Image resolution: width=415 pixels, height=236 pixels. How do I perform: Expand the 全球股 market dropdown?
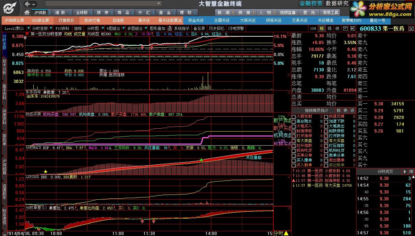(91, 13)
